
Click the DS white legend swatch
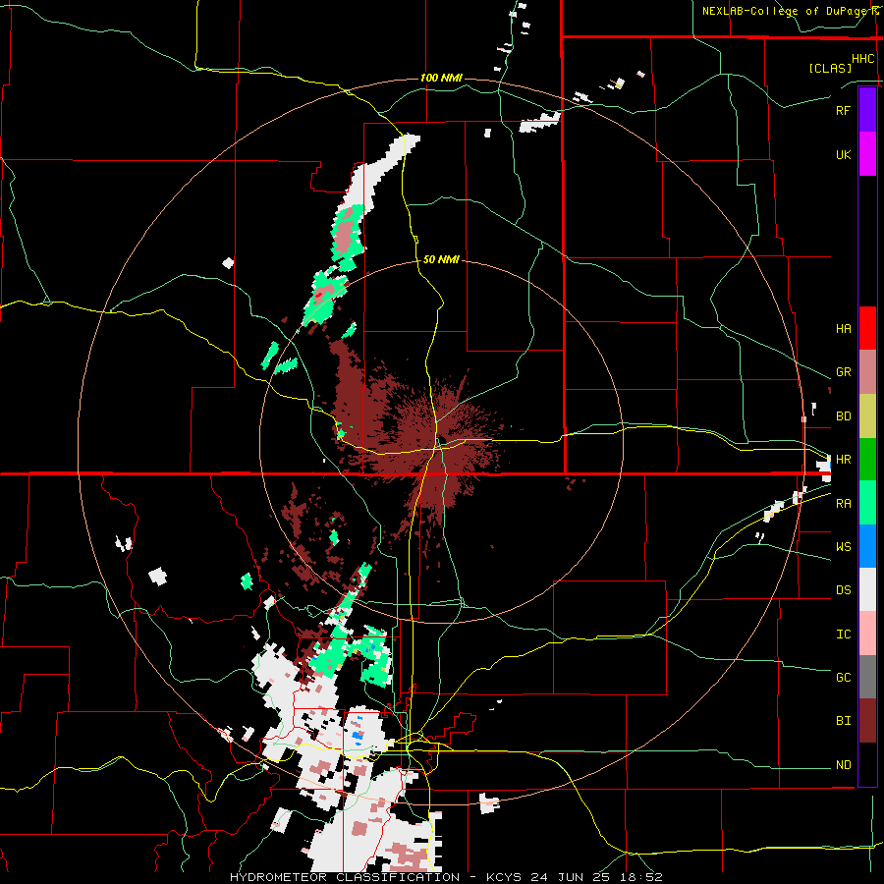tap(867, 589)
